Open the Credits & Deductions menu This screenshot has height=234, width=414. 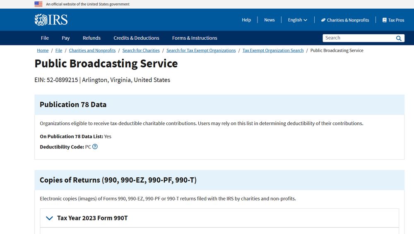136,38
